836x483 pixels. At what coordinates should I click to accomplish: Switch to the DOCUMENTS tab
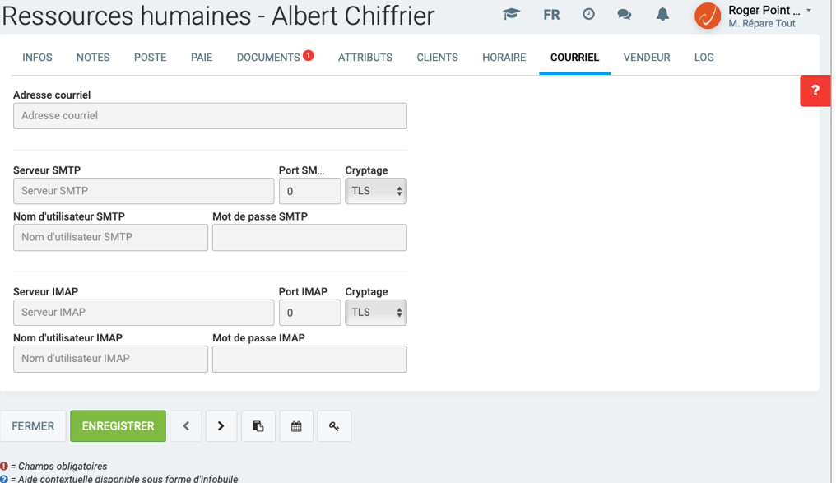point(268,58)
